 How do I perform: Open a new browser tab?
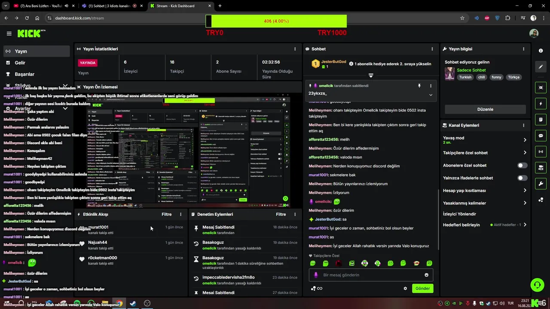pos(220,6)
